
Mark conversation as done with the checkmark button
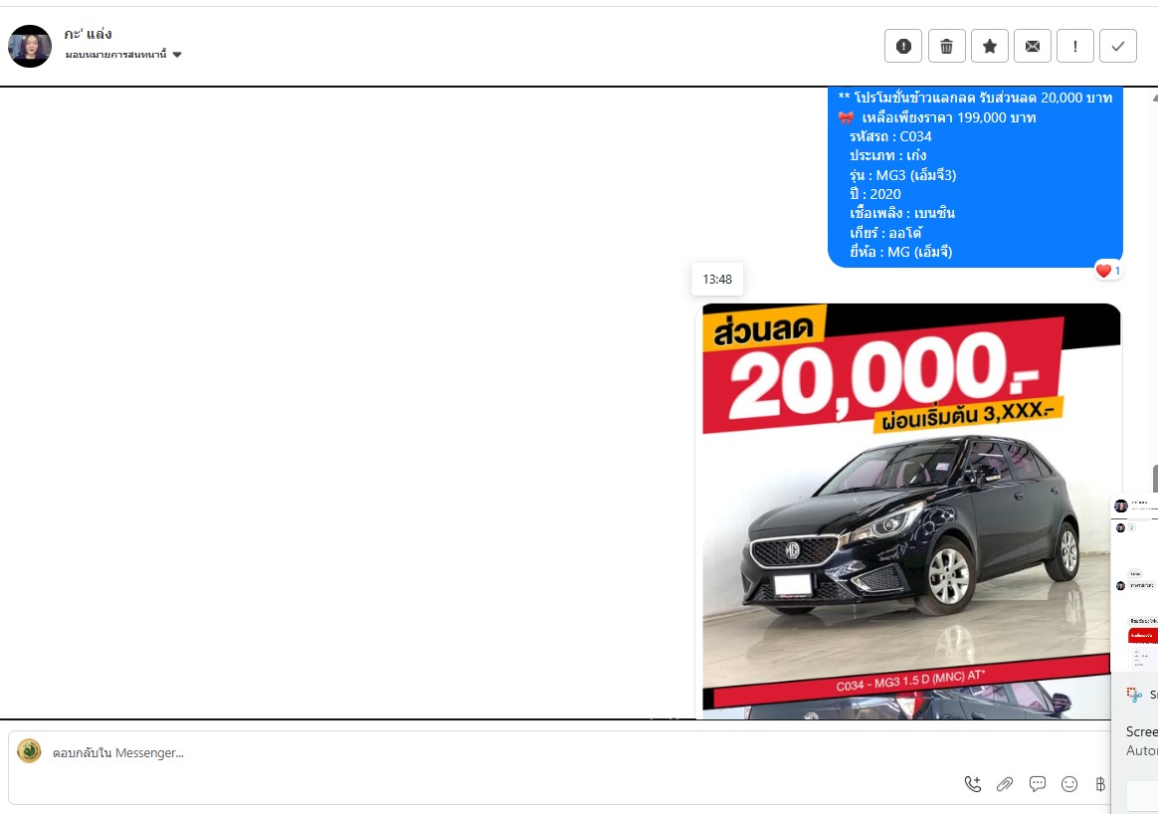point(1118,47)
